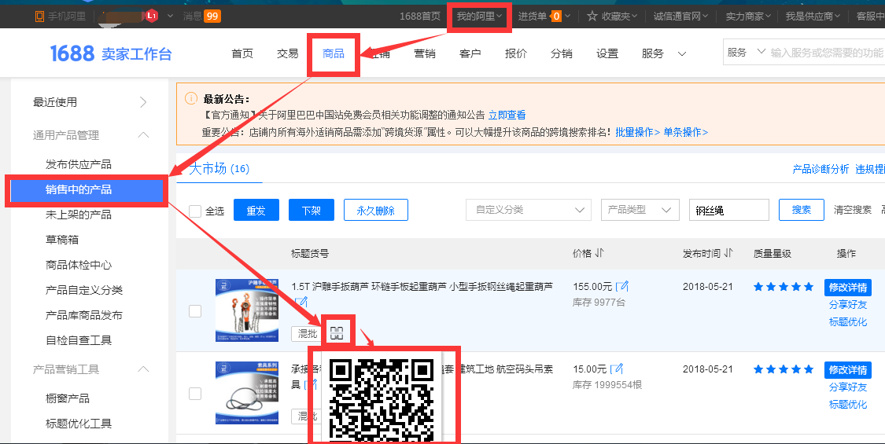Image resolution: width=885 pixels, height=444 pixels.
Task: Collapse the 通用产品管理 section
Action: pos(143,135)
